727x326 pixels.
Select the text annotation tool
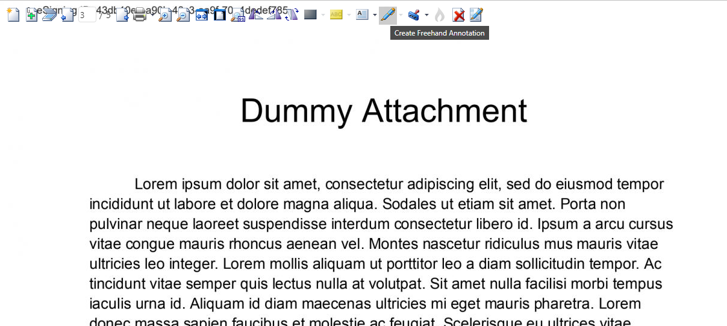(x=362, y=14)
